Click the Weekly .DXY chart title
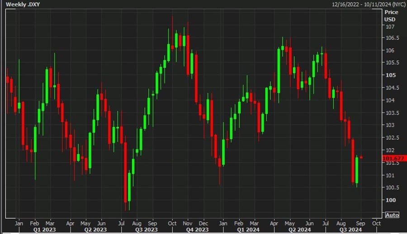Screen dimensions: 407x234 click(x=23, y=5)
